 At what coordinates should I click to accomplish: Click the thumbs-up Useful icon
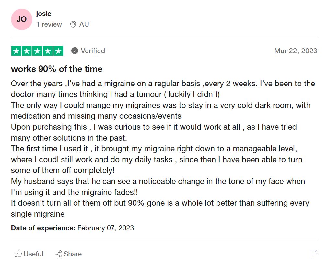(x=18, y=254)
